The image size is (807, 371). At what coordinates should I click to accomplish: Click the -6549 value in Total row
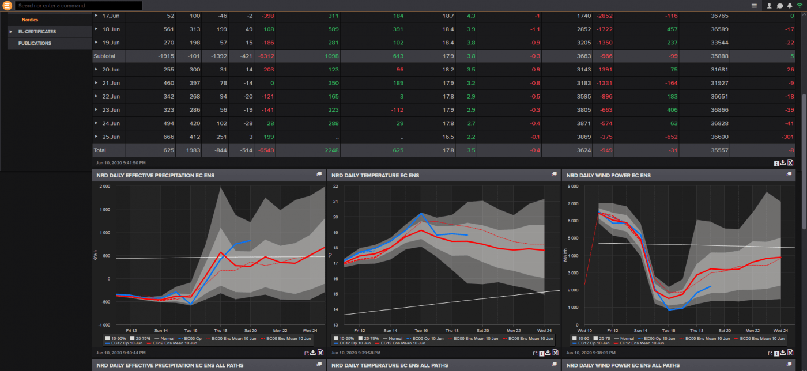click(x=267, y=150)
